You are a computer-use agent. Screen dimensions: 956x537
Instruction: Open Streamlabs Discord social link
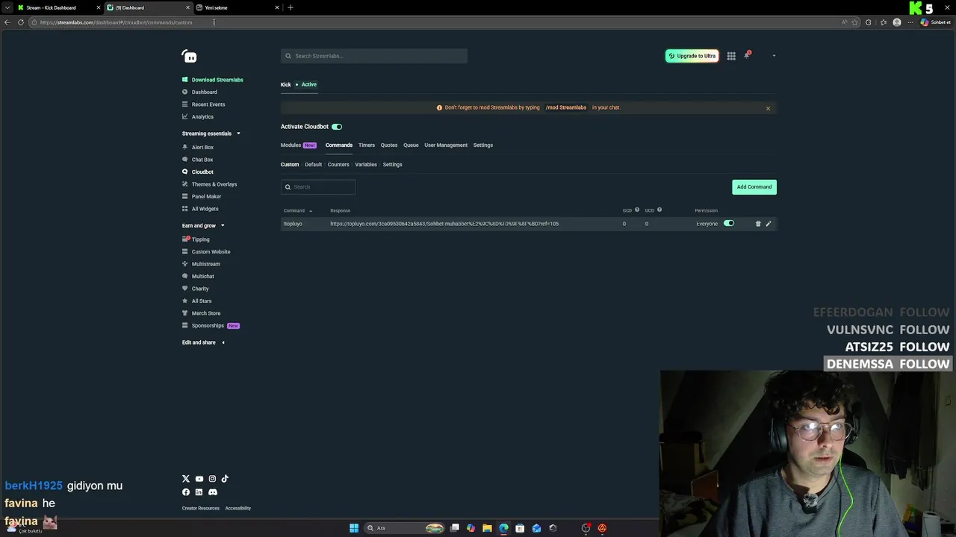click(x=212, y=492)
